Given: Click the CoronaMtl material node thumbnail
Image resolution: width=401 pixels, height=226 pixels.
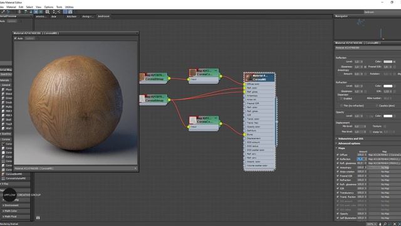Looking at the screenshot, I should pyautogui.click(x=248, y=77).
